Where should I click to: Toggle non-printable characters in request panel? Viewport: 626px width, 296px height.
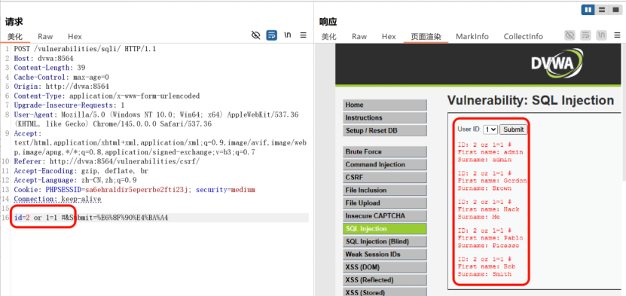[x=256, y=35]
